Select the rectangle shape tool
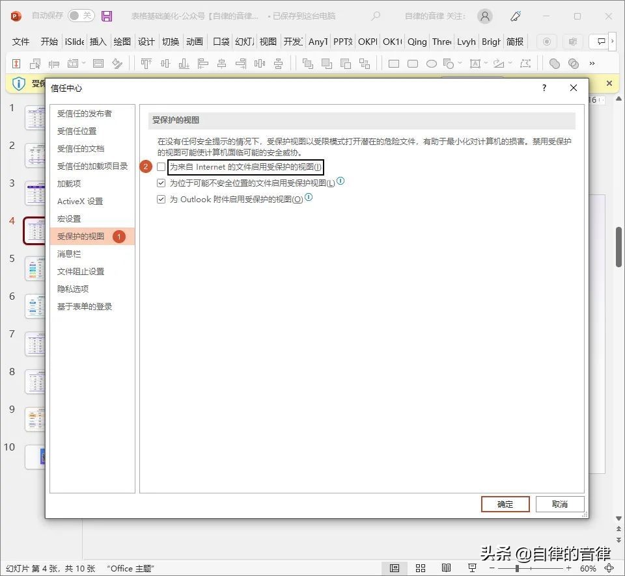The image size is (625, 576). [393, 63]
